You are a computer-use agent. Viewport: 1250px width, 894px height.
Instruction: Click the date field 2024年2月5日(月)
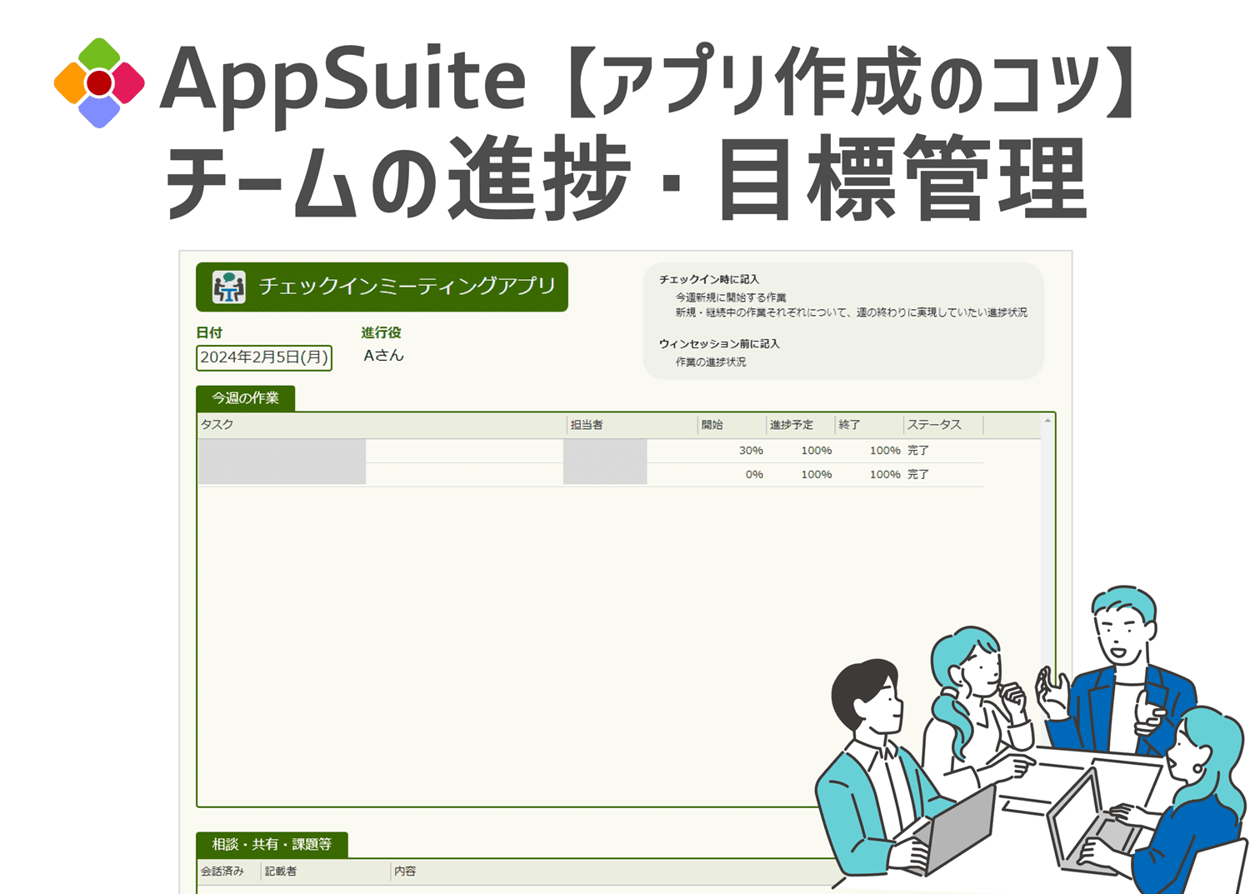tap(264, 357)
